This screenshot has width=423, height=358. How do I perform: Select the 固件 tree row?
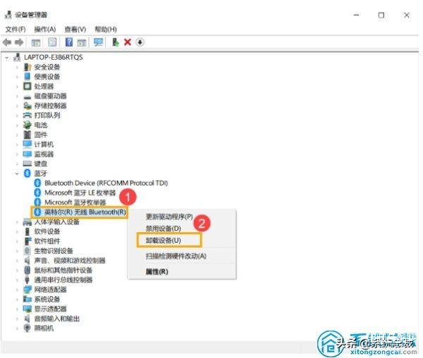click(40, 134)
